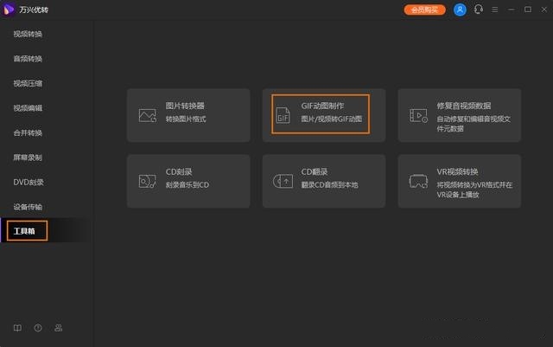Click the community users icon in sidebar footer

(x=59, y=328)
